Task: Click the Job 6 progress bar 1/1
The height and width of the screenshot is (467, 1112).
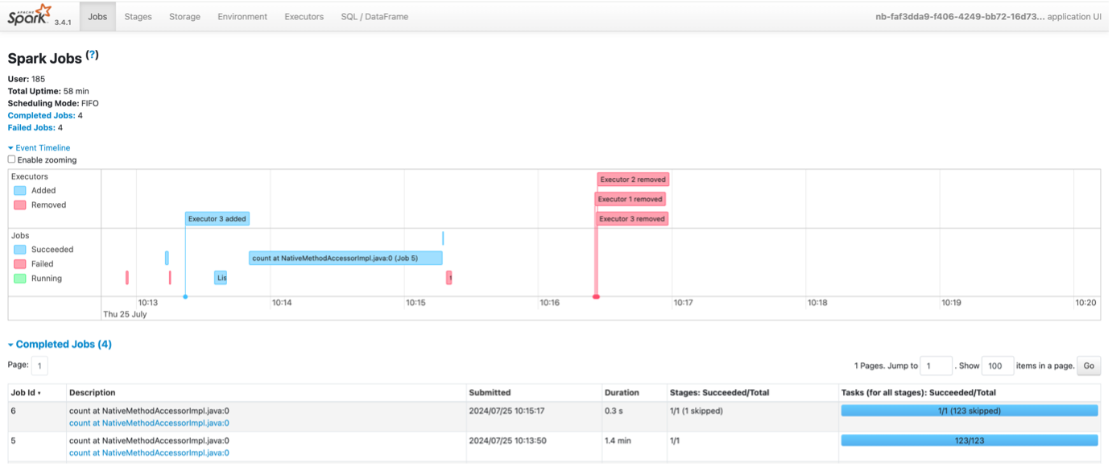Action: click(969, 411)
